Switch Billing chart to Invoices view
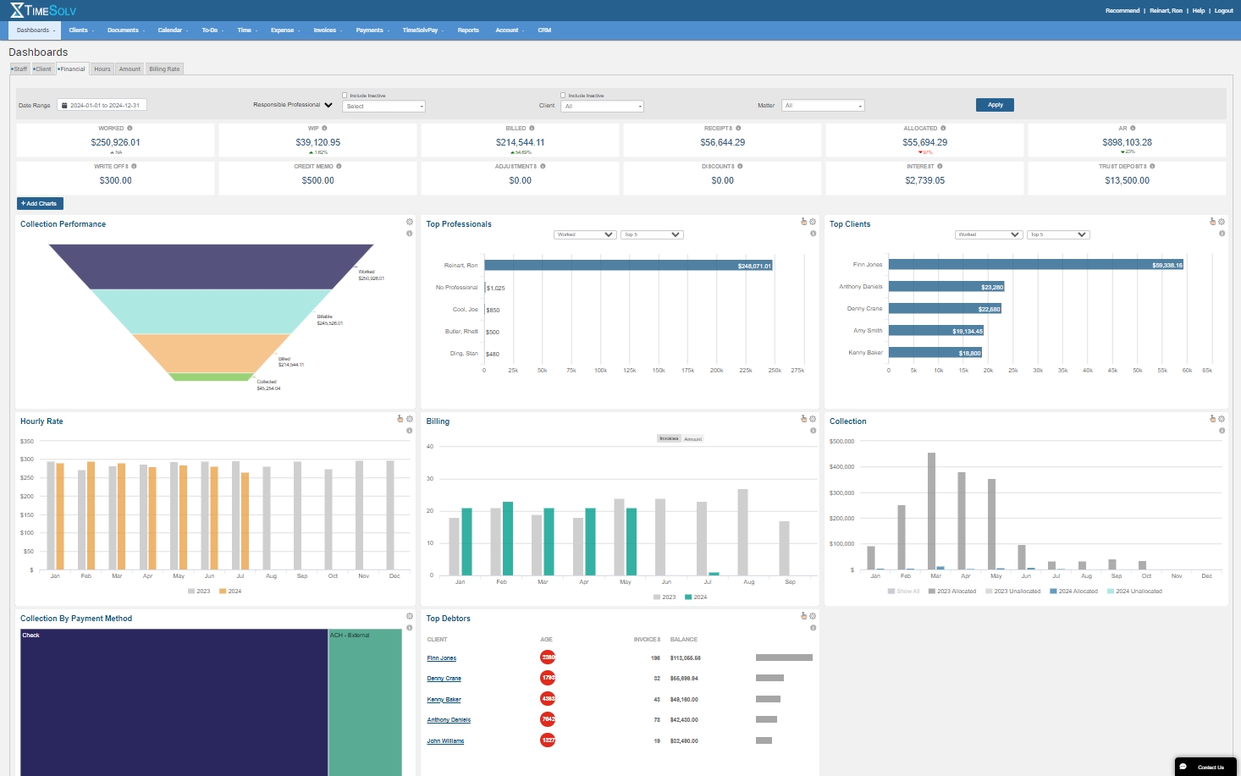 click(670, 438)
